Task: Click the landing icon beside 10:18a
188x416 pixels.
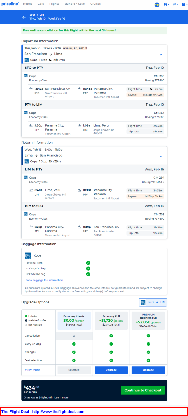Action: [x=80, y=190]
